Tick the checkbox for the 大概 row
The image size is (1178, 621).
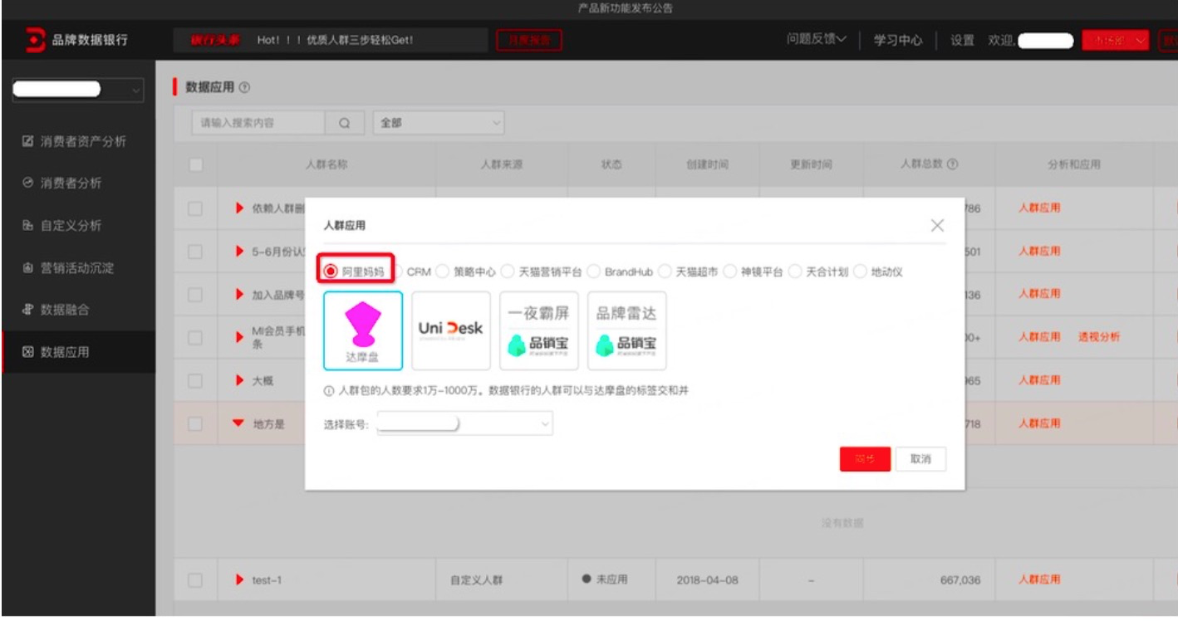pyautogui.click(x=196, y=381)
